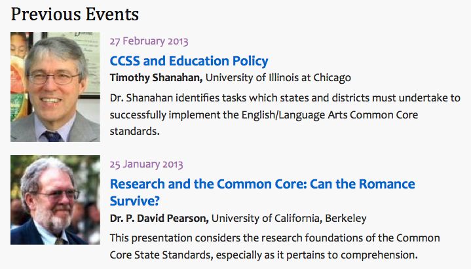Screen dimensions: 471x269
Task: Click the Dr. Shanahan description paragraph
Action: click(x=285, y=115)
